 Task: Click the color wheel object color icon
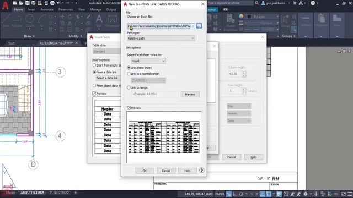(241, 16)
